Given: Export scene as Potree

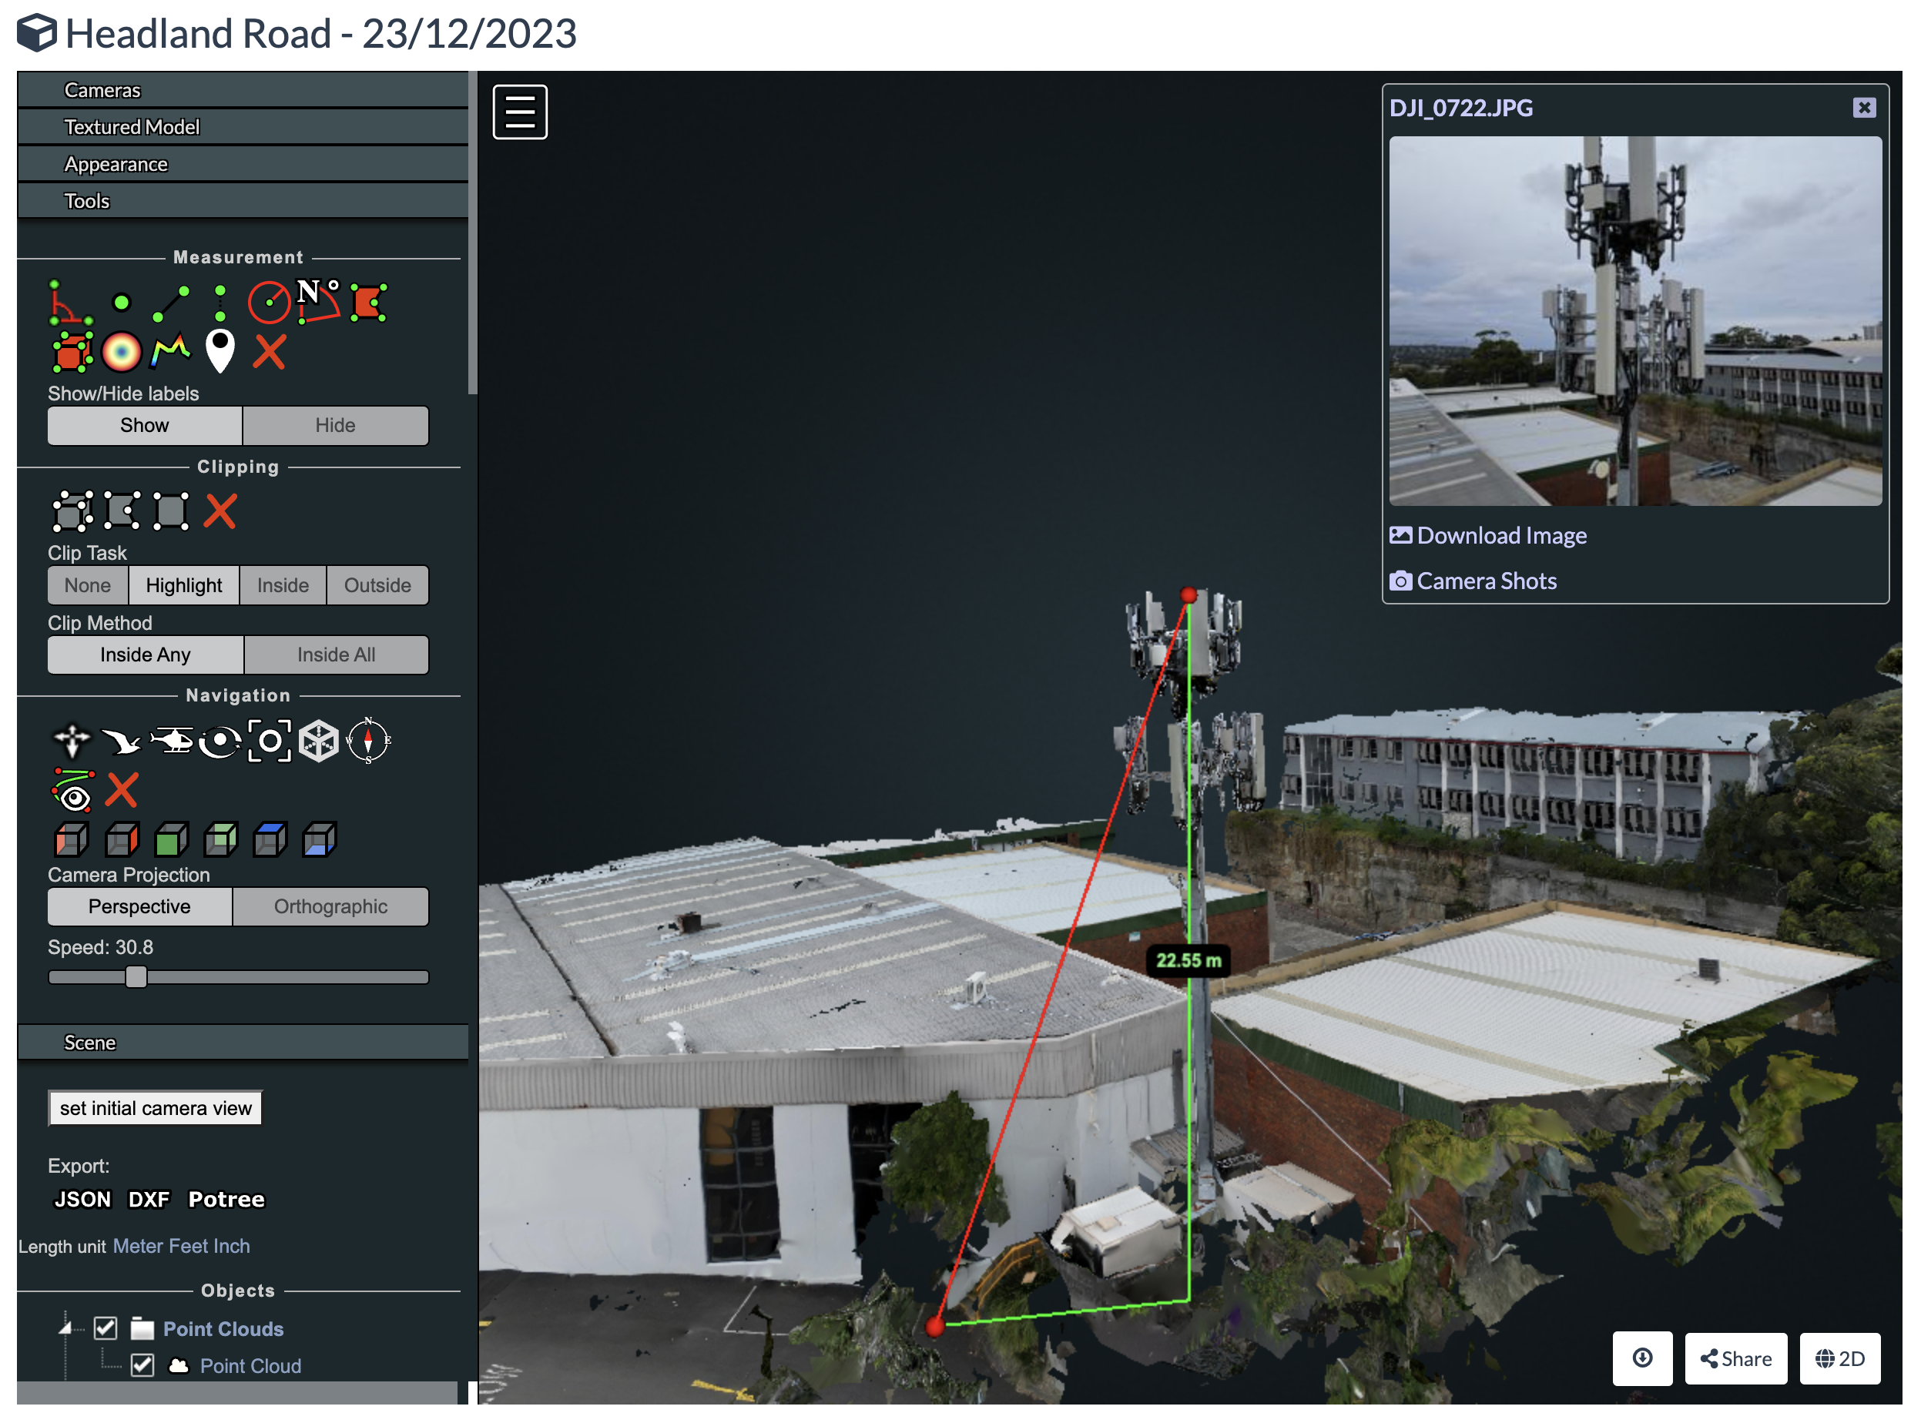Looking at the screenshot, I should tap(226, 1200).
